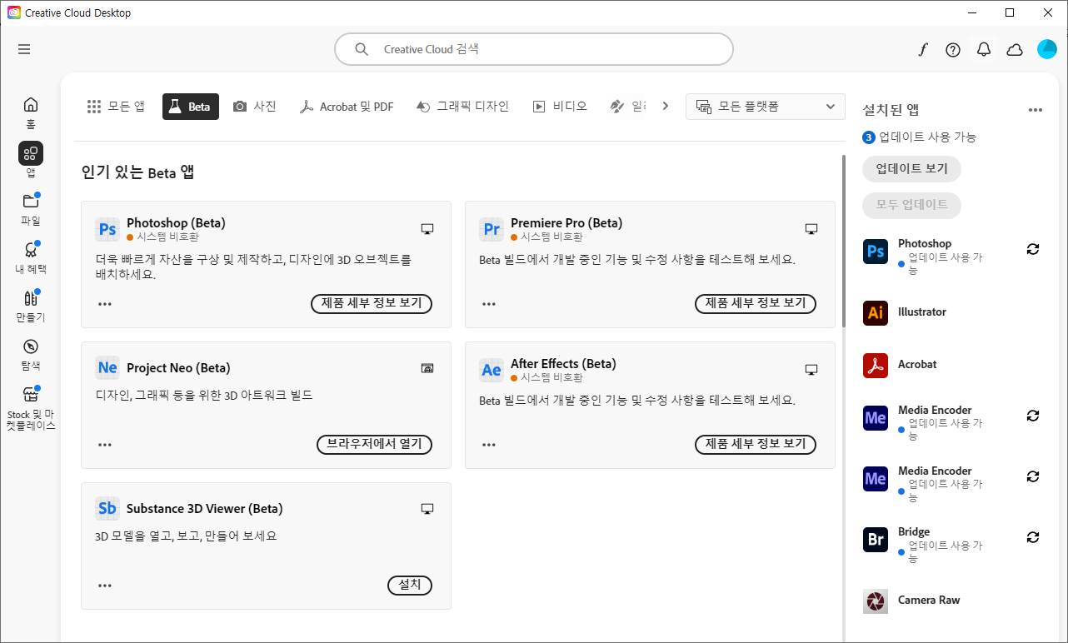
Task: Open Stock 및 마켓플레이스 sidebar item
Action: (x=31, y=408)
